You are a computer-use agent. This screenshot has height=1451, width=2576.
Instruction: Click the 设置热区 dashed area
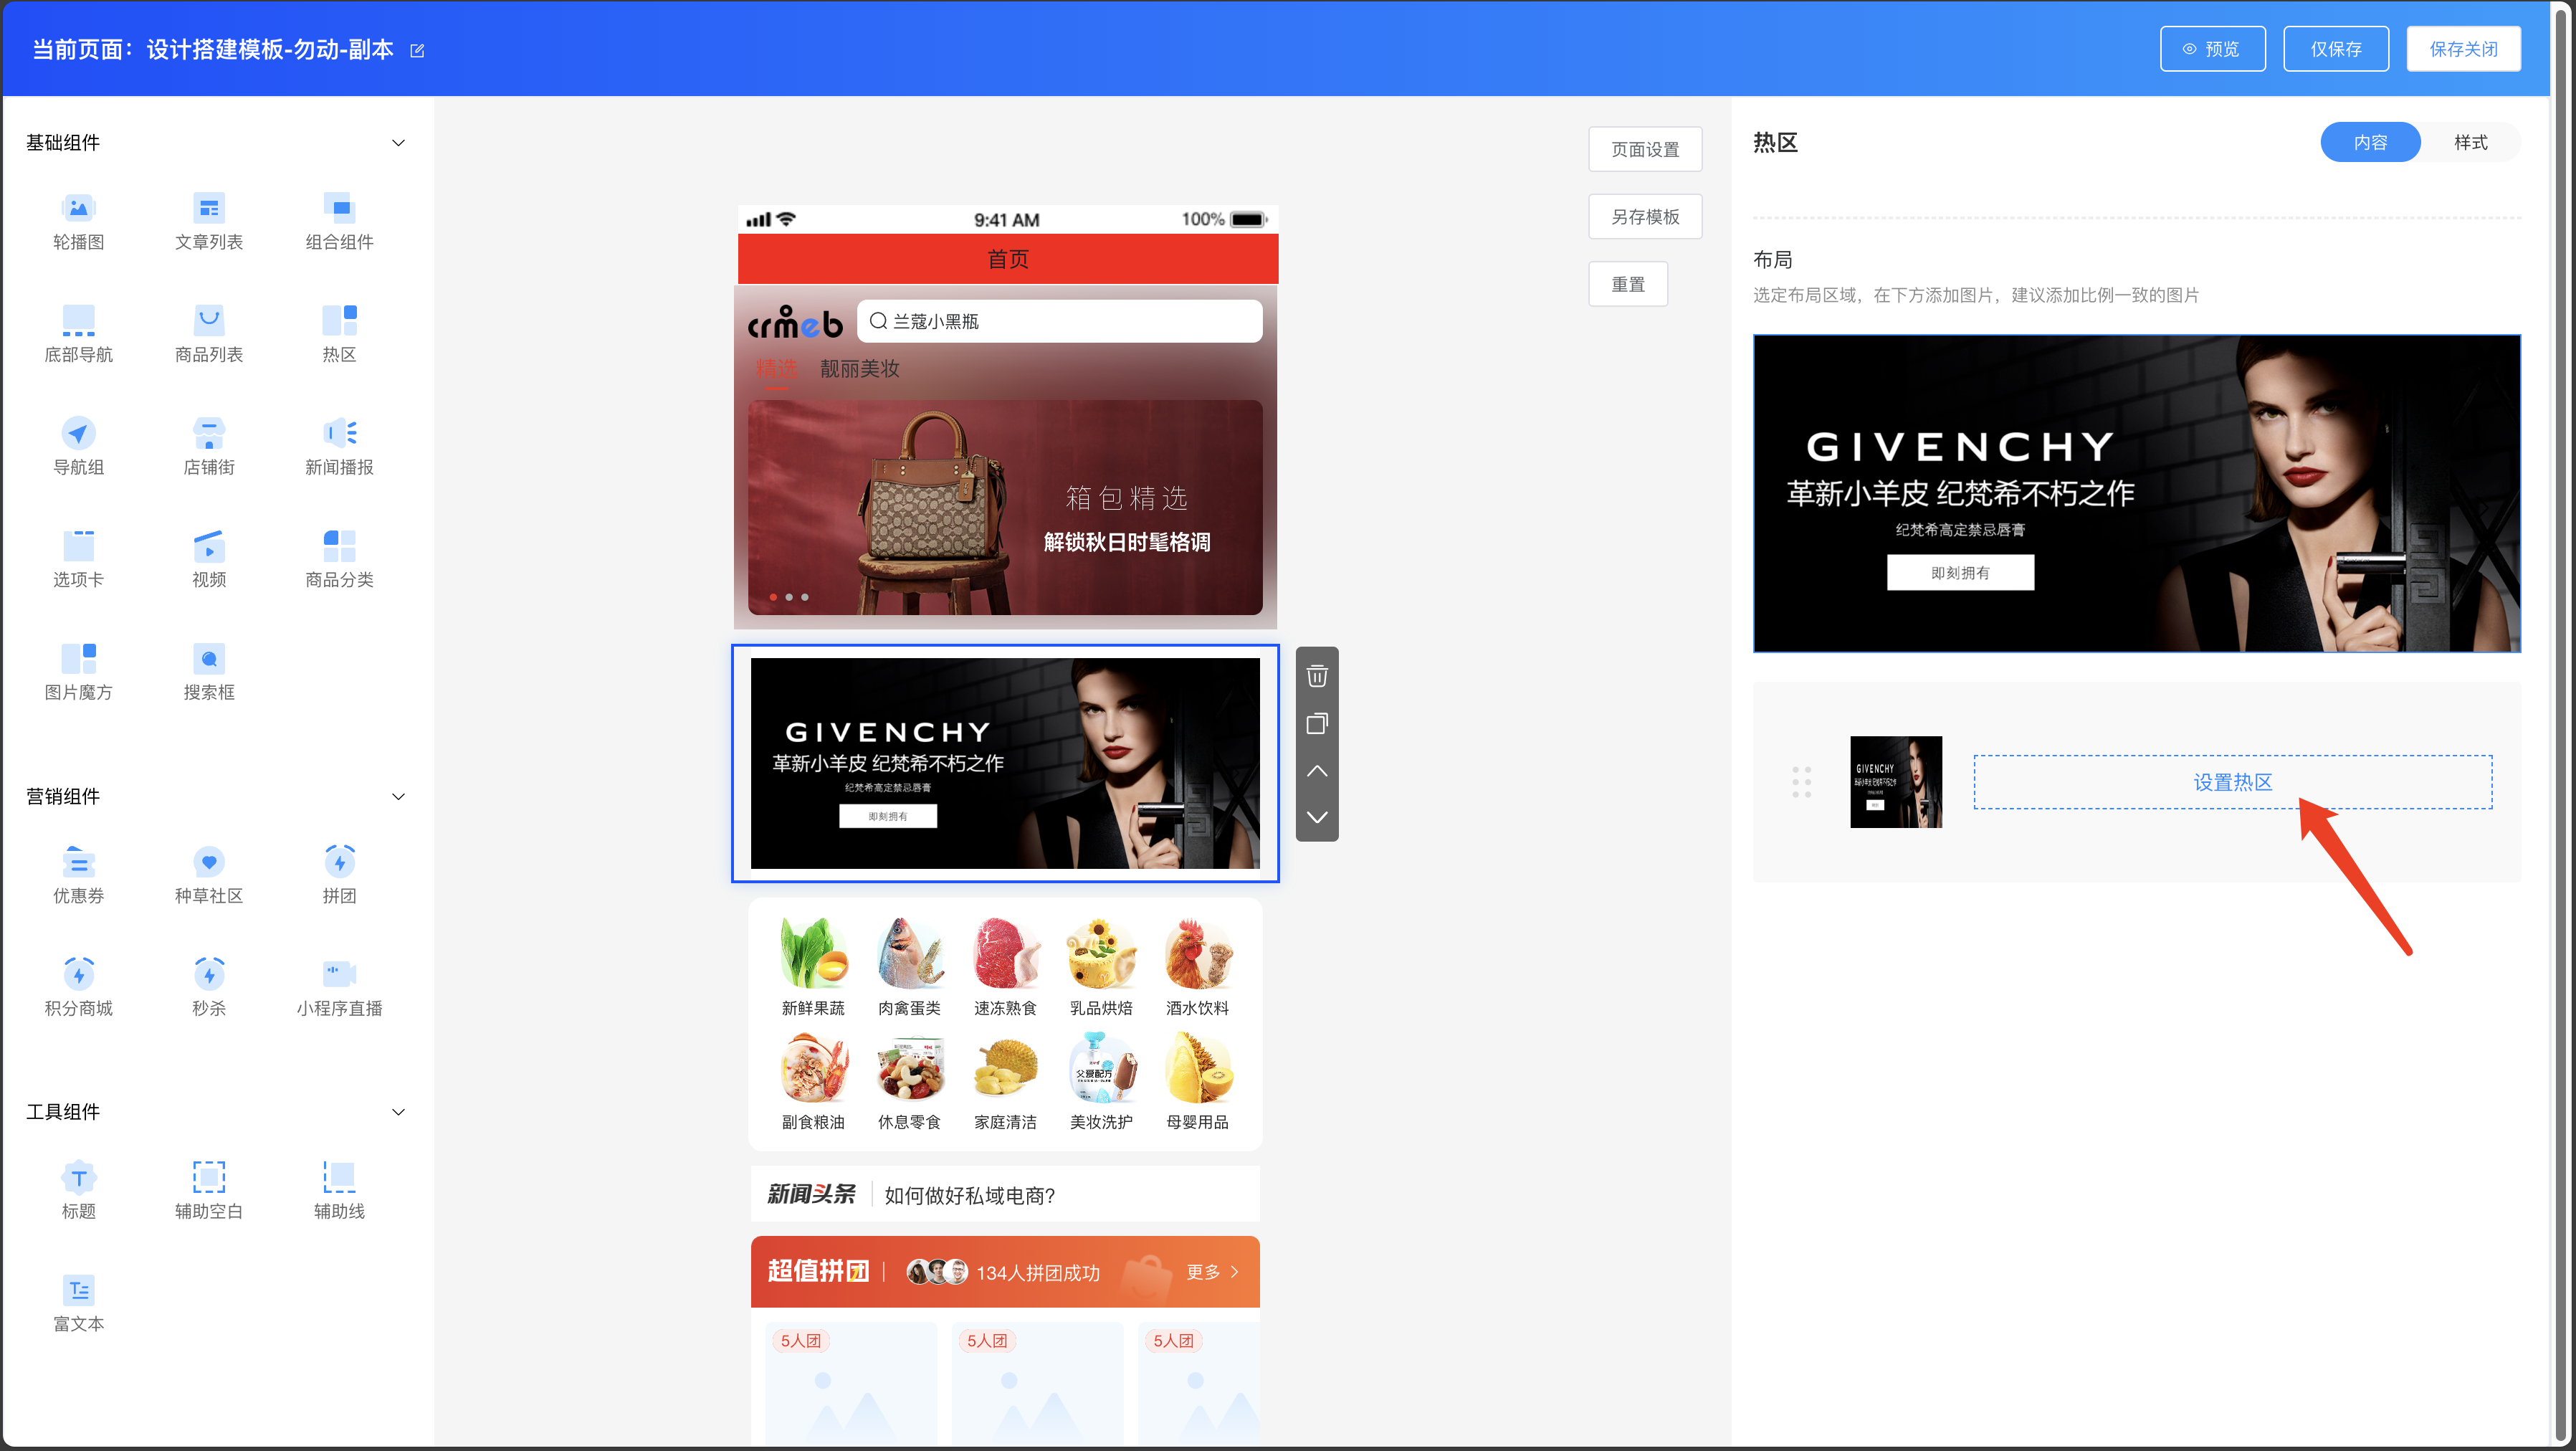[x=2232, y=782]
